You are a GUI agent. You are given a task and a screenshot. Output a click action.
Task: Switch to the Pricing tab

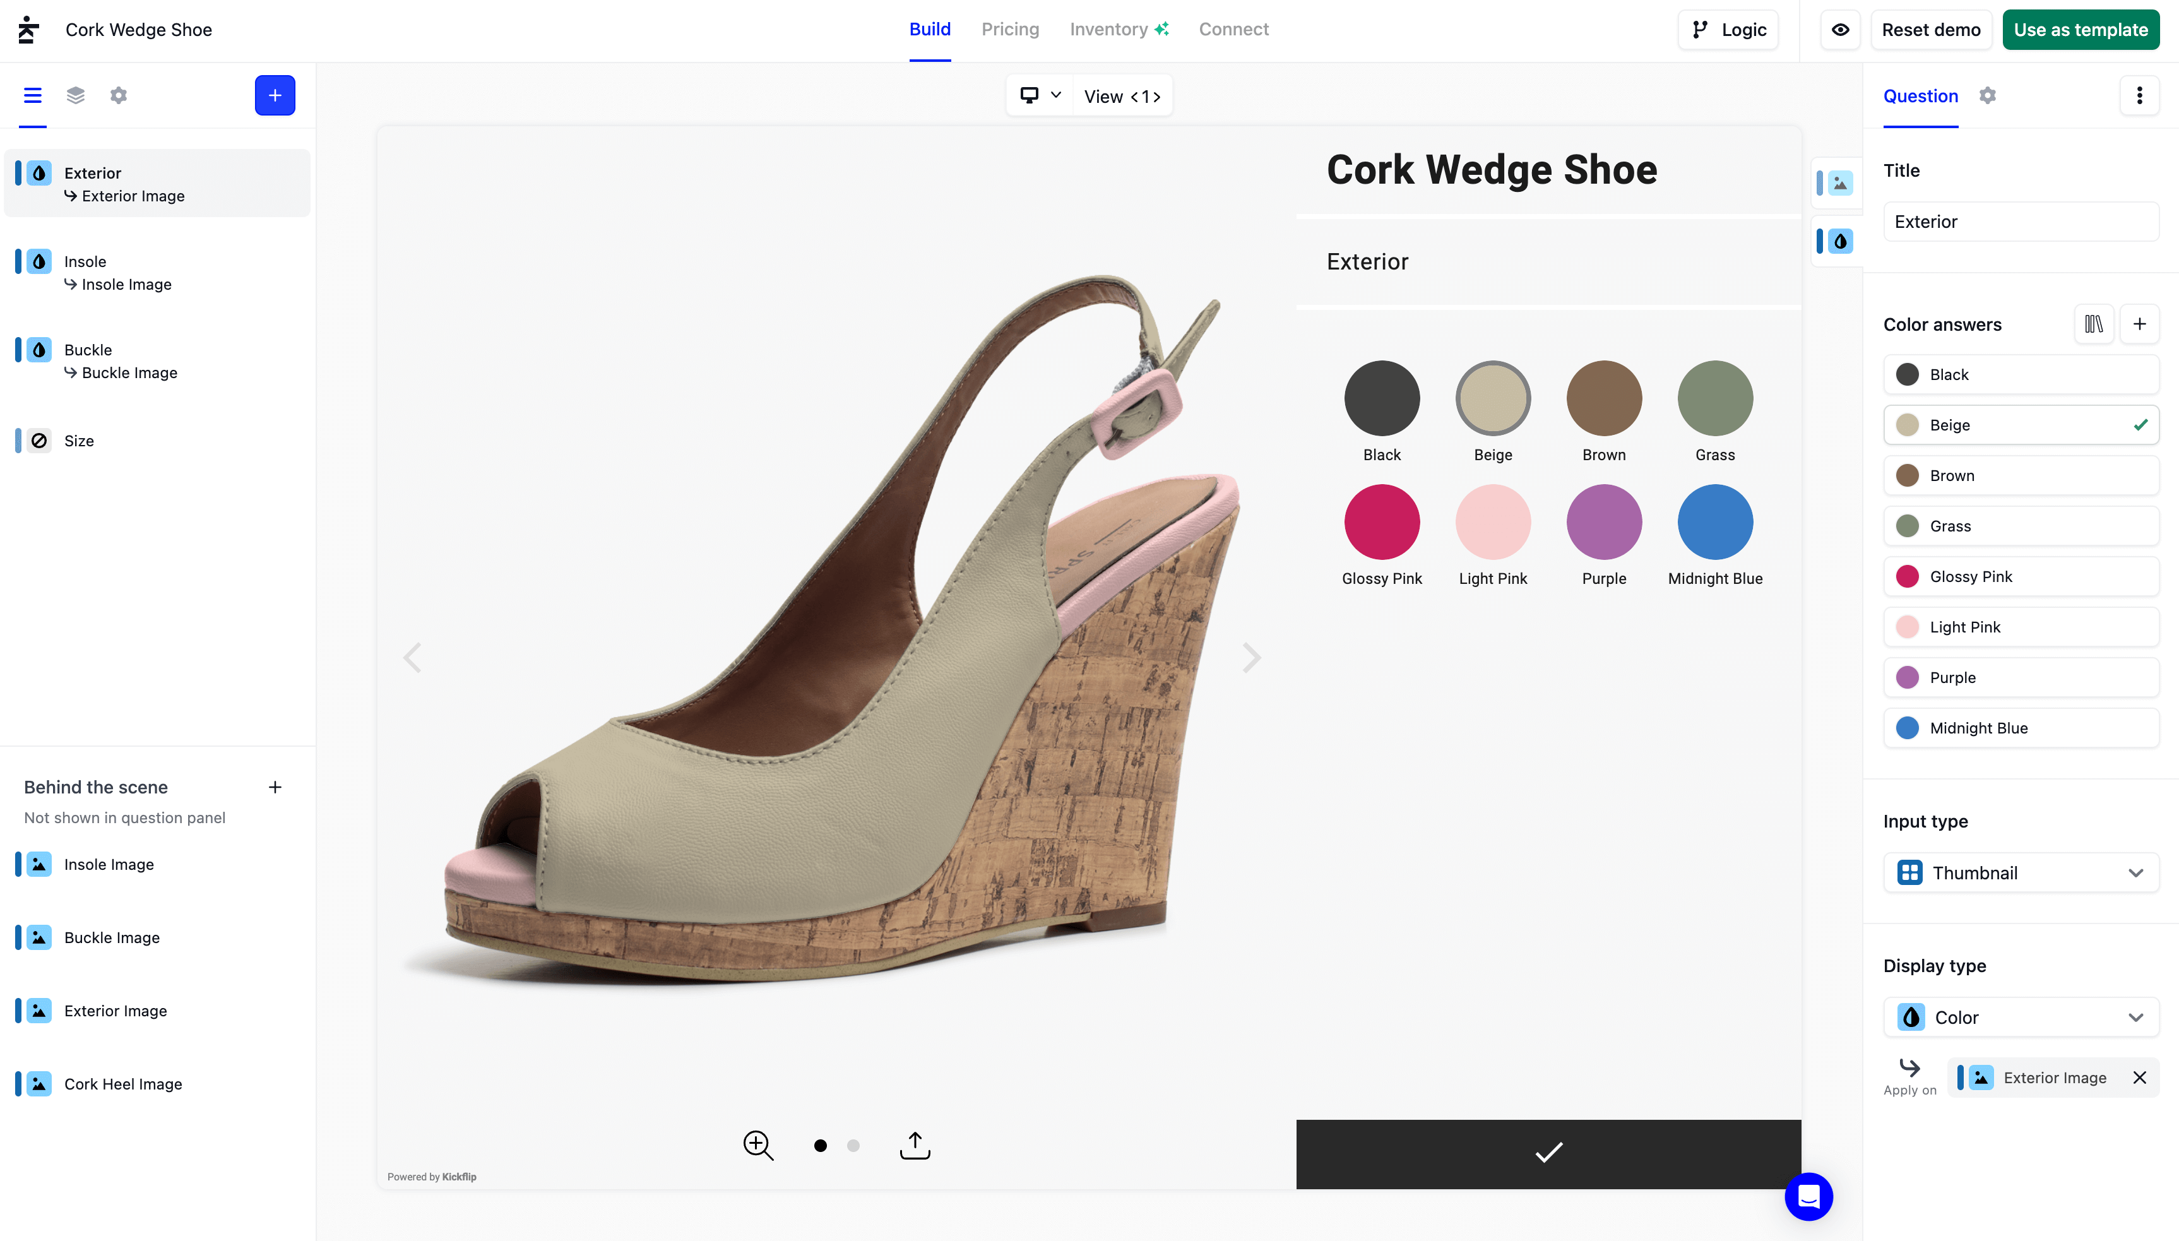point(1010,30)
